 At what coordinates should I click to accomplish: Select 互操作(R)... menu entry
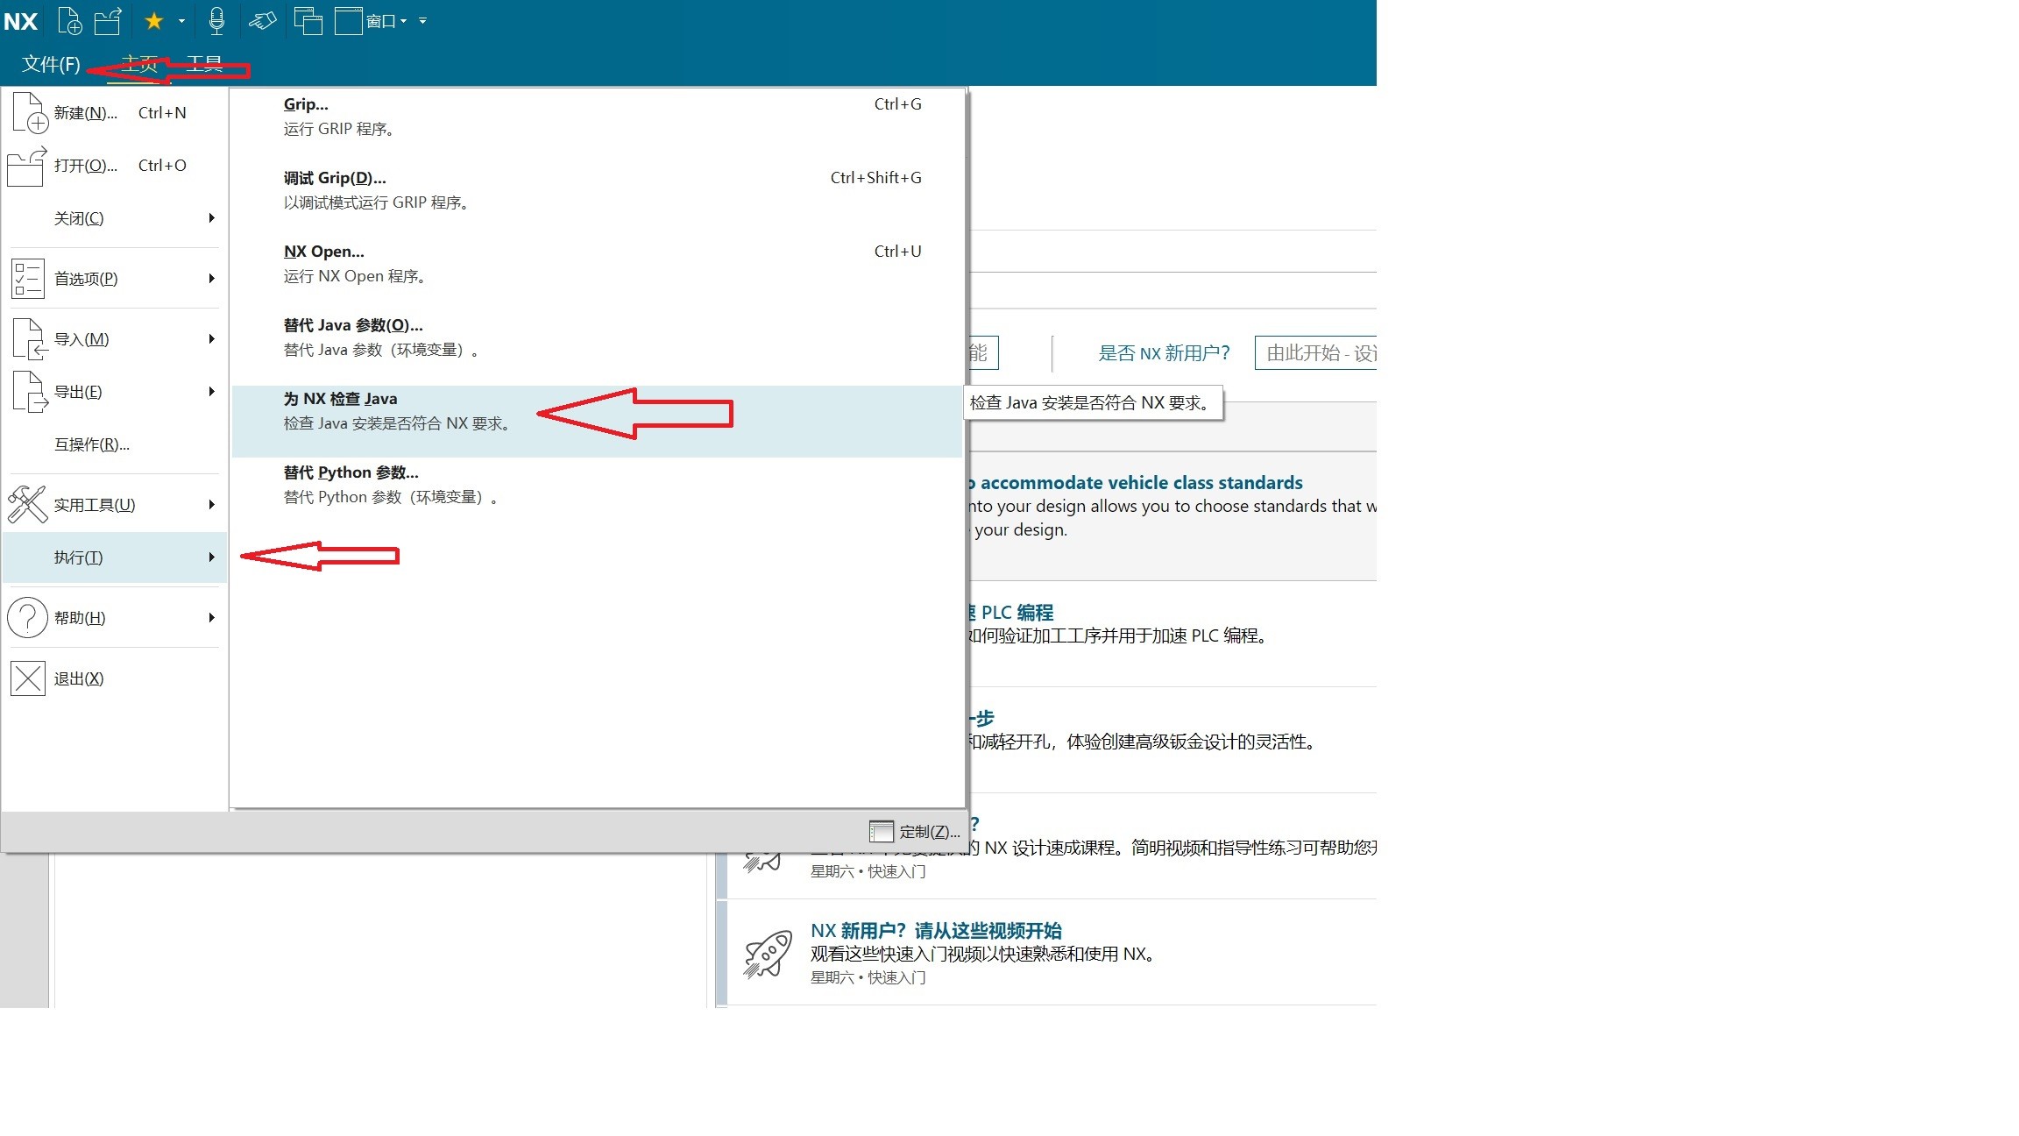click(114, 444)
